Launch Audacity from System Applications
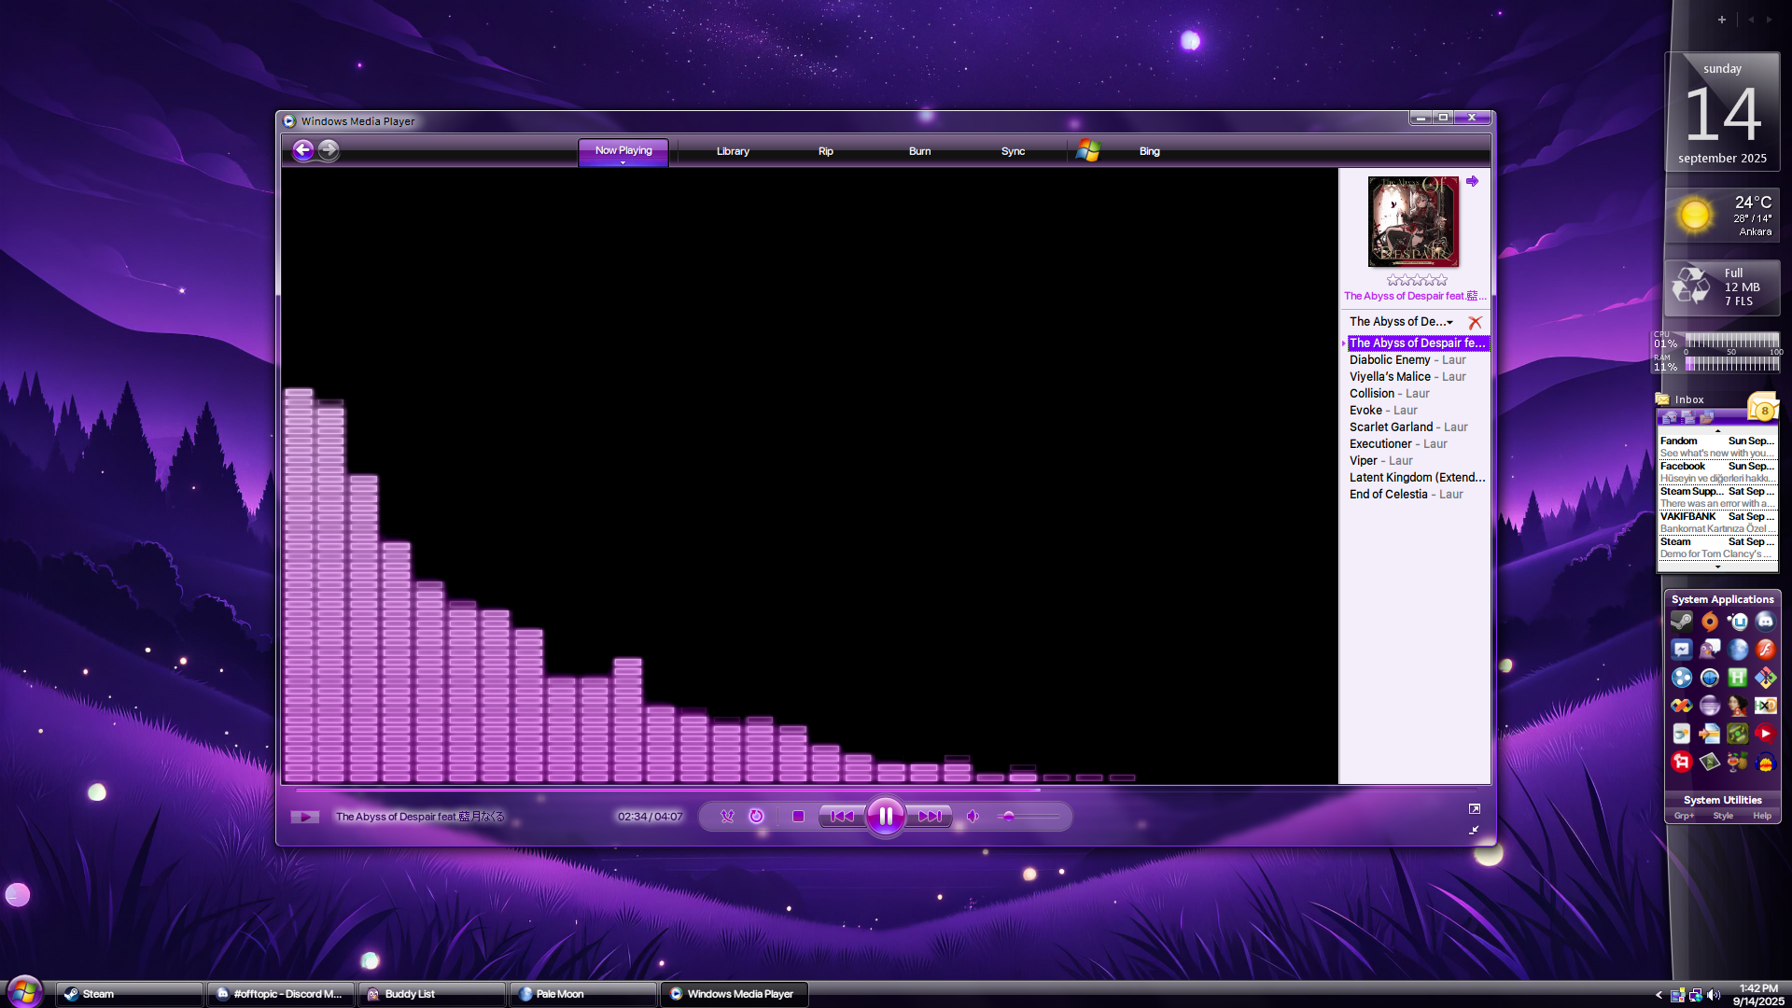 tap(1765, 762)
